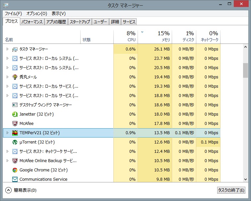Screen dimensions: 251x201
Task: Expand the McAfee Online Backup entry
Action: 8,161
